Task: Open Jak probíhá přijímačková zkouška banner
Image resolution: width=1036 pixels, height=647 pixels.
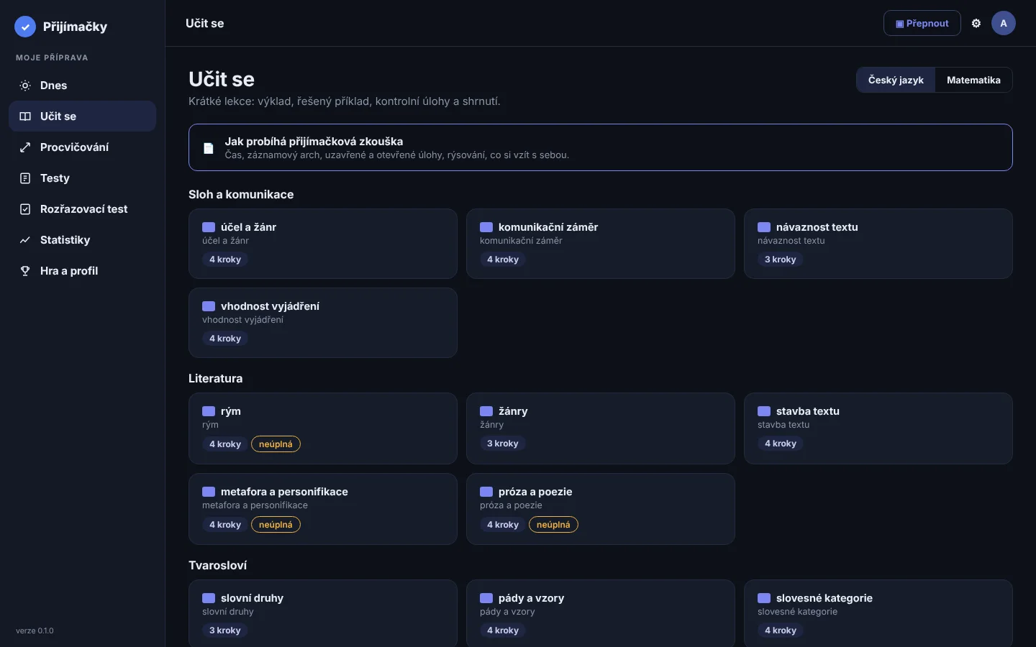Action: pos(601,147)
